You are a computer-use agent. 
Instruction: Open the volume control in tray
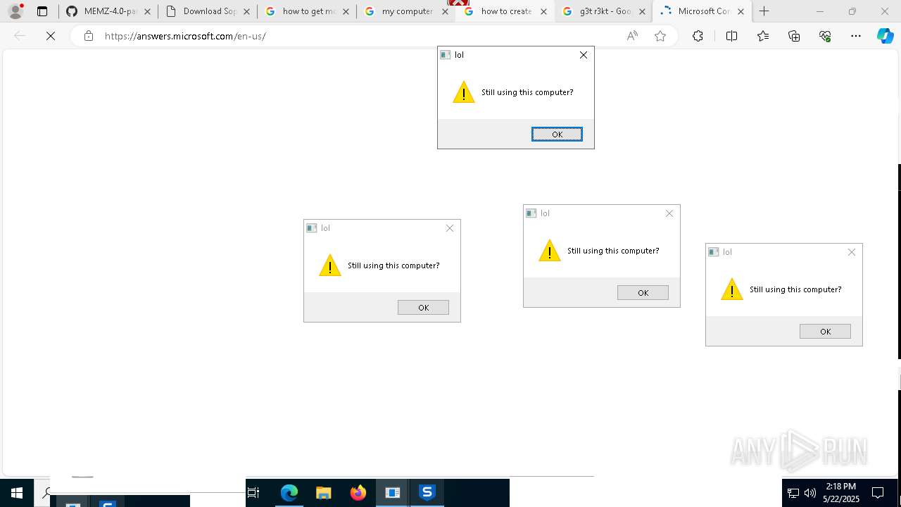pyautogui.click(x=809, y=493)
